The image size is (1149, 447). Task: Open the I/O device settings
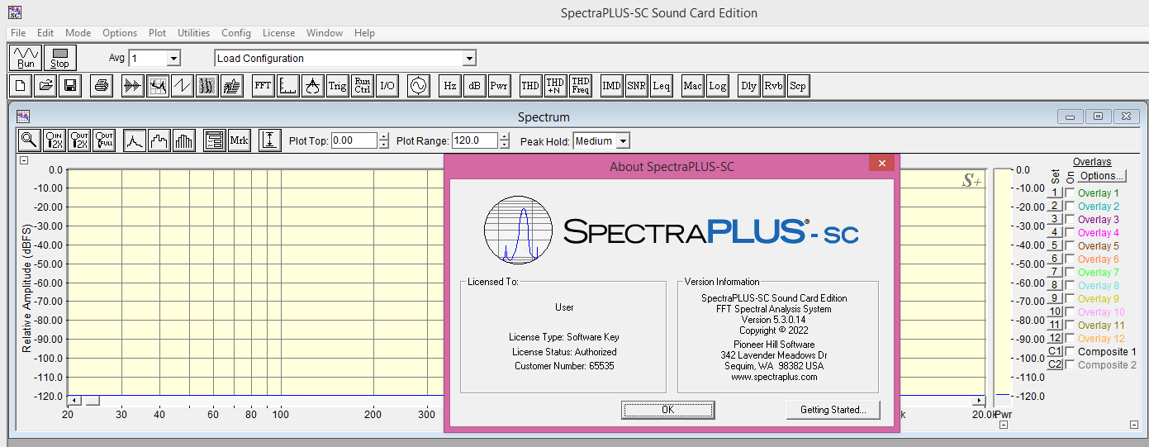[387, 85]
